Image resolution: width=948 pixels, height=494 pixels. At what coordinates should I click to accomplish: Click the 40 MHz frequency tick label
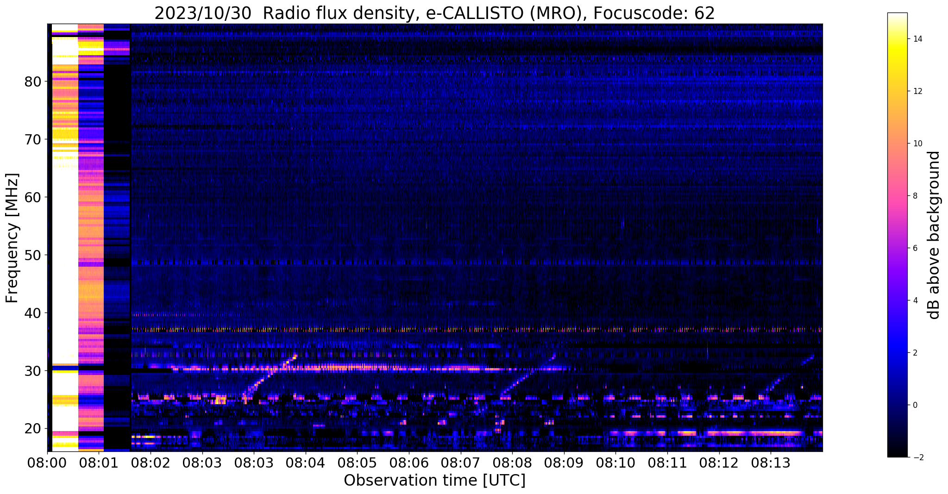point(33,313)
